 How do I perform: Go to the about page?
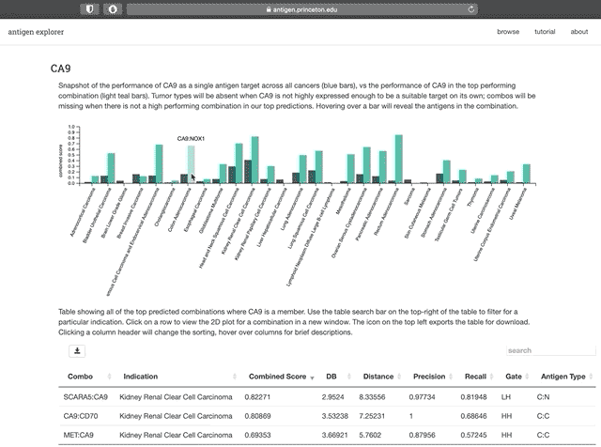(x=579, y=32)
